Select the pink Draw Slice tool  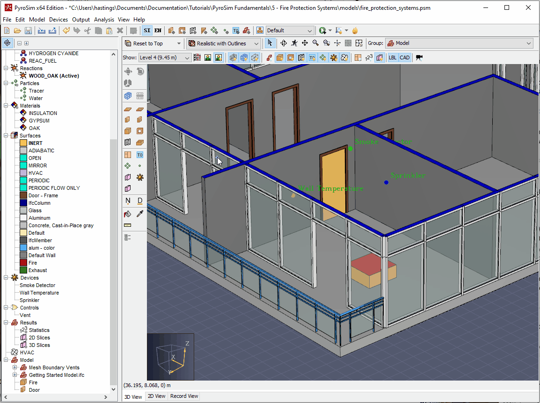point(128,178)
